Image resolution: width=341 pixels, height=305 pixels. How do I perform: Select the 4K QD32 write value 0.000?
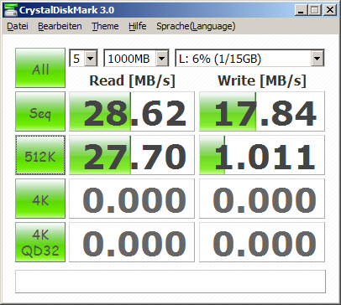tap(262, 242)
